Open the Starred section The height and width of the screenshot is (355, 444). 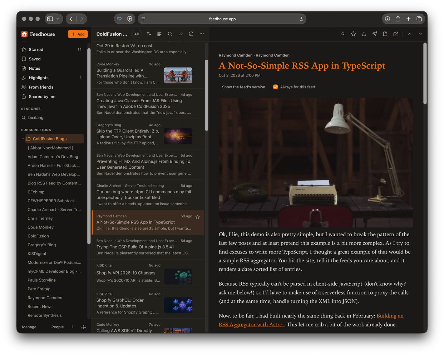(x=52, y=49)
